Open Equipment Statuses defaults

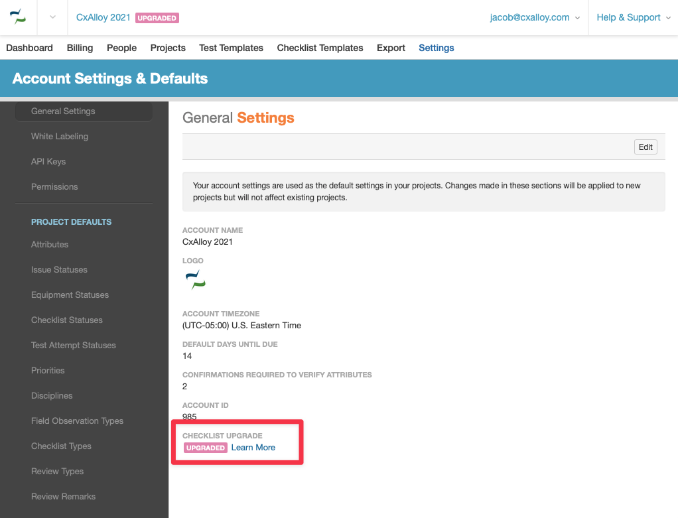point(70,294)
